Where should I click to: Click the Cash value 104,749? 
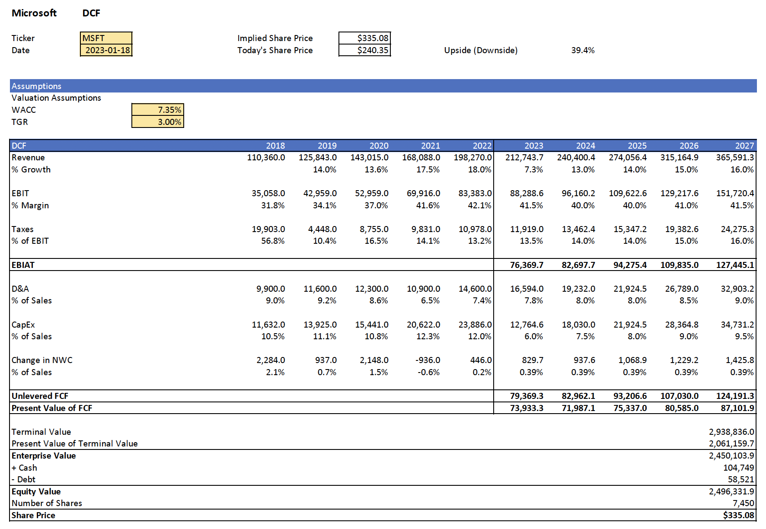738,468
